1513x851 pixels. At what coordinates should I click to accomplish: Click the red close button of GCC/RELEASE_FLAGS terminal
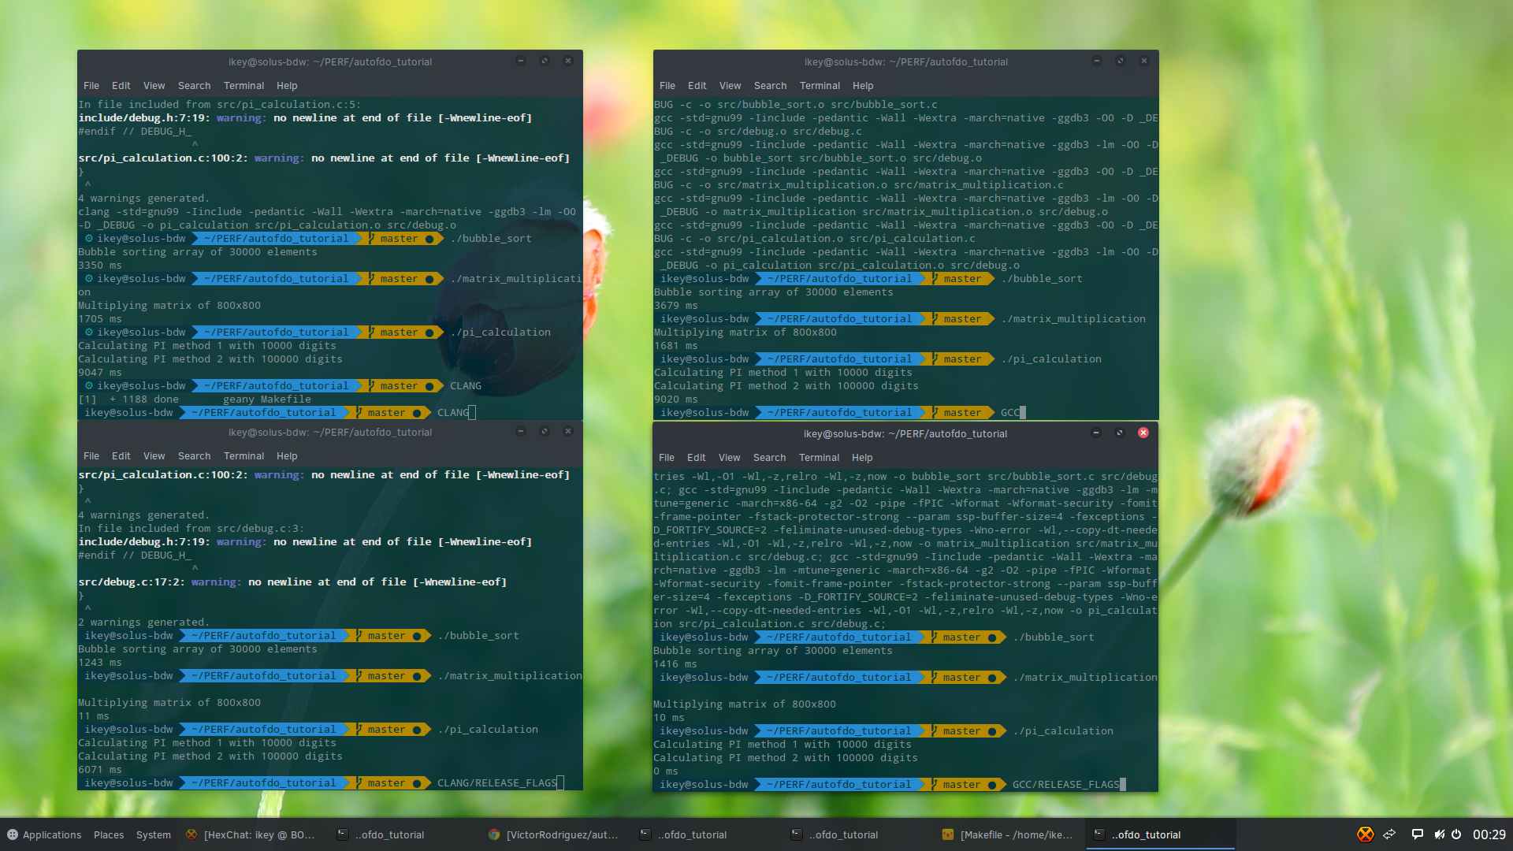[x=1143, y=433]
